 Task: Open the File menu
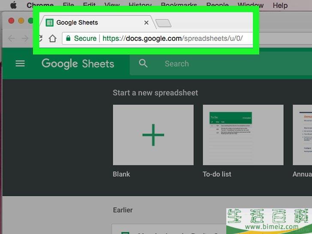pyautogui.click(x=68, y=5)
